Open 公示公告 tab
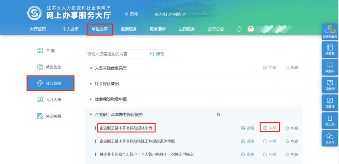Image resolution: width=339 pixels, height=164 pixels. click(216, 29)
